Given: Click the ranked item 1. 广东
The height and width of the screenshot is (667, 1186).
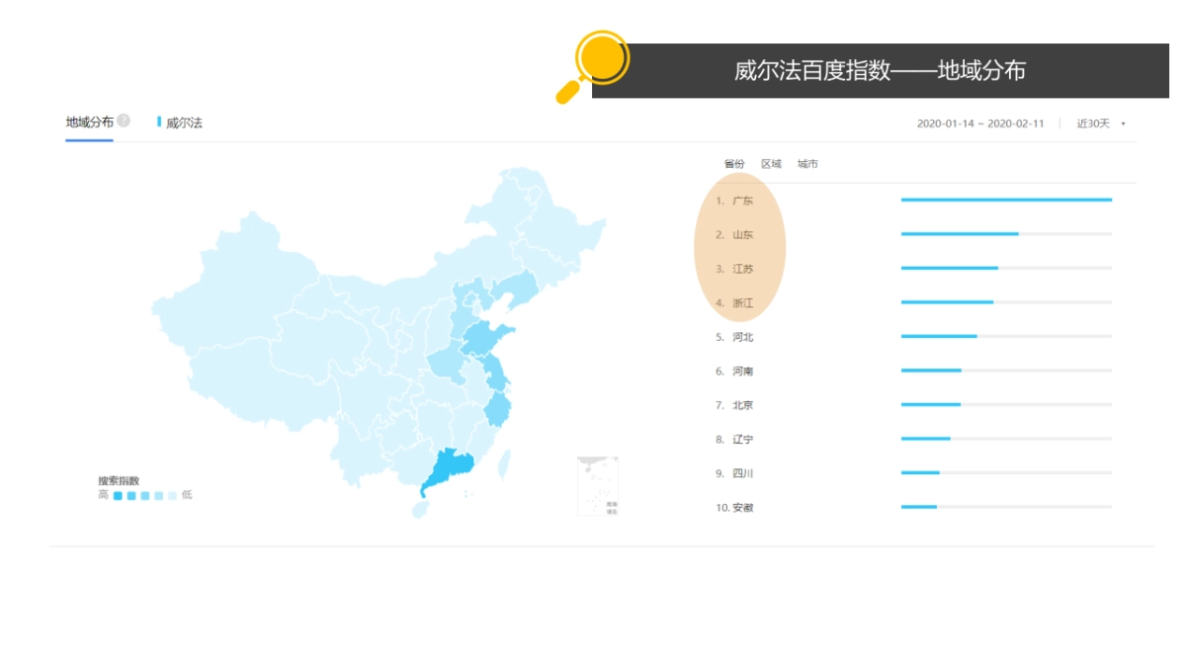Looking at the screenshot, I should pos(733,201).
